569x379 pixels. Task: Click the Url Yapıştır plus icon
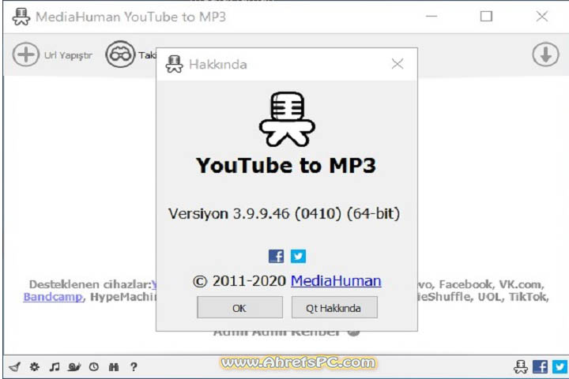25,54
